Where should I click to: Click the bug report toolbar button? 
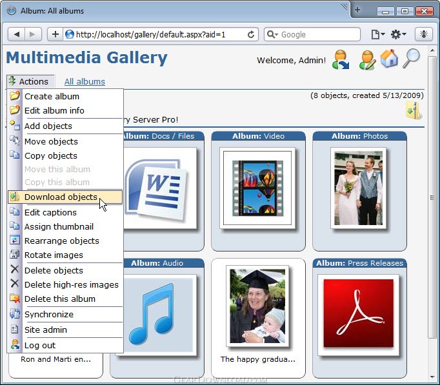(424, 34)
